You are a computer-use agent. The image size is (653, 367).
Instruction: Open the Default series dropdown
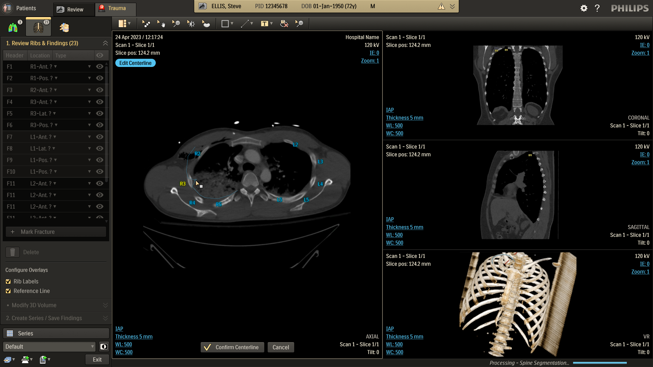point(49,347)
